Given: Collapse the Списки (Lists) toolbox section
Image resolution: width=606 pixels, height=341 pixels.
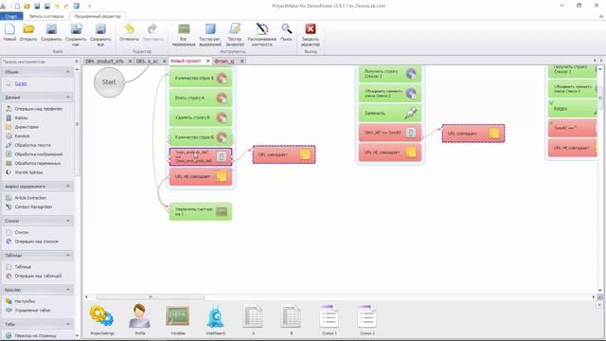Looking at the screenshot, I should click(68, 221).
